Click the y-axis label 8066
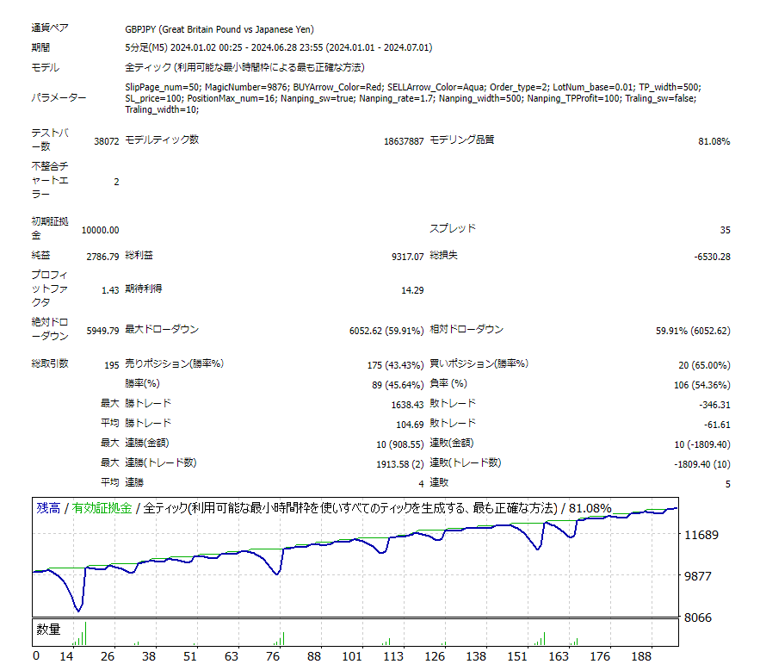This screenshot has height=664, width=760. 697,617
